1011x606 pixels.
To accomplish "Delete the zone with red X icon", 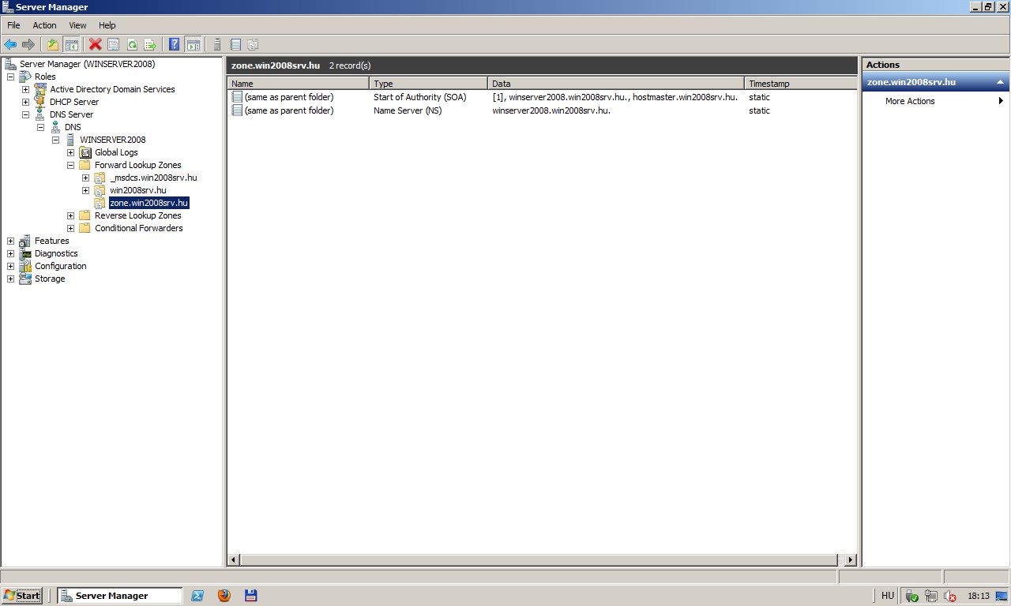I will 96,45.
